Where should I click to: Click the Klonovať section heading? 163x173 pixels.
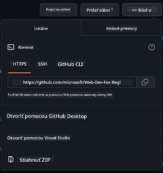(26, 47)
